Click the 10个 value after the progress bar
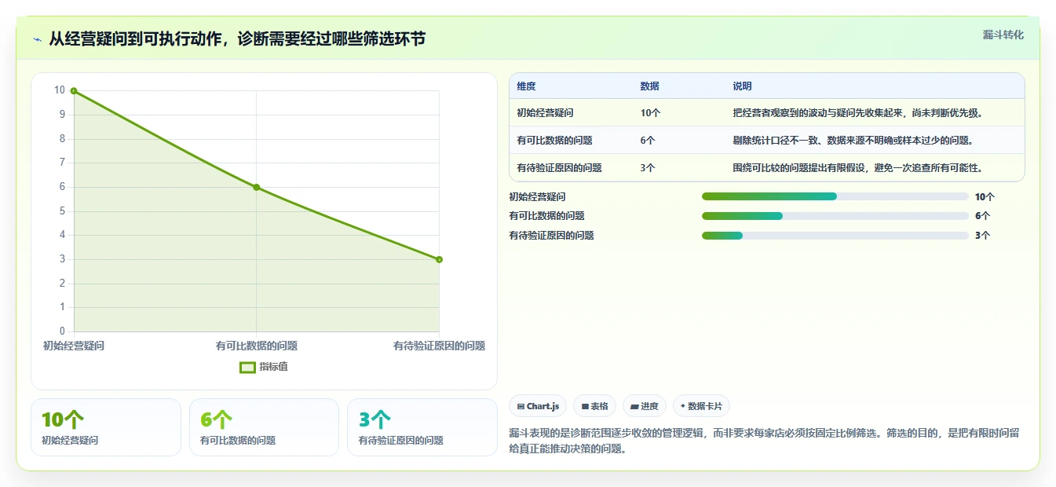1056x487 pixels. point(985,197)
